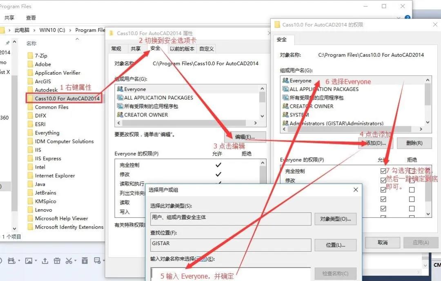Click the Lenovo folder icon
The width and height of the screenshot is (441, 281).
pyautogui.click(x=30, y=210)
